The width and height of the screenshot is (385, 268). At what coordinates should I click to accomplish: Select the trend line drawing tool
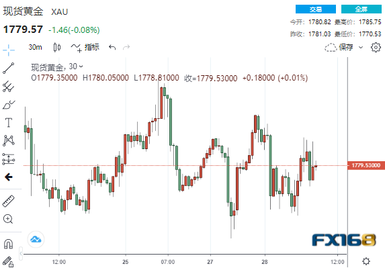coord(9,68)
